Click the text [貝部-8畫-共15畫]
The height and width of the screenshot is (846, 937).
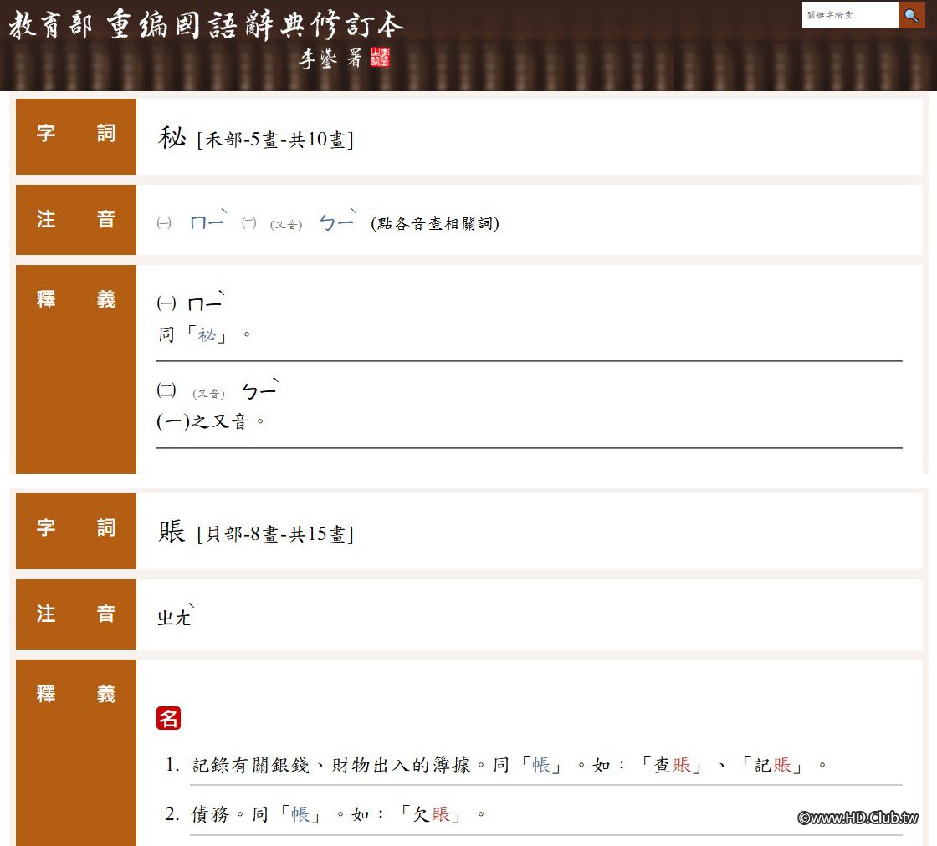275,533
